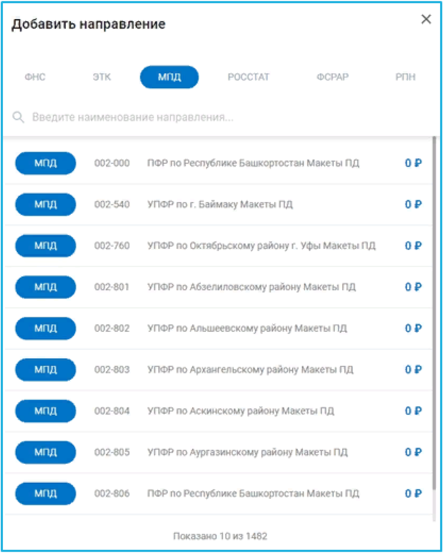Go to the ФСРАР tab
The width and height of the screenshot is (443, 553).
pos(332,77)
